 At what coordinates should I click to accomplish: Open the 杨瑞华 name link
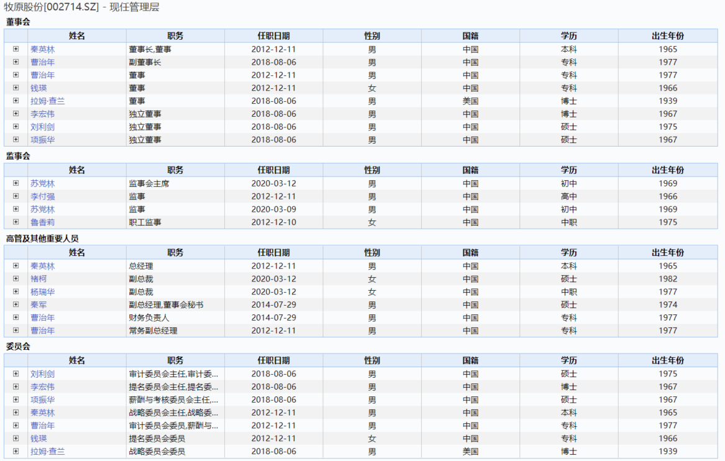point(42,292)
